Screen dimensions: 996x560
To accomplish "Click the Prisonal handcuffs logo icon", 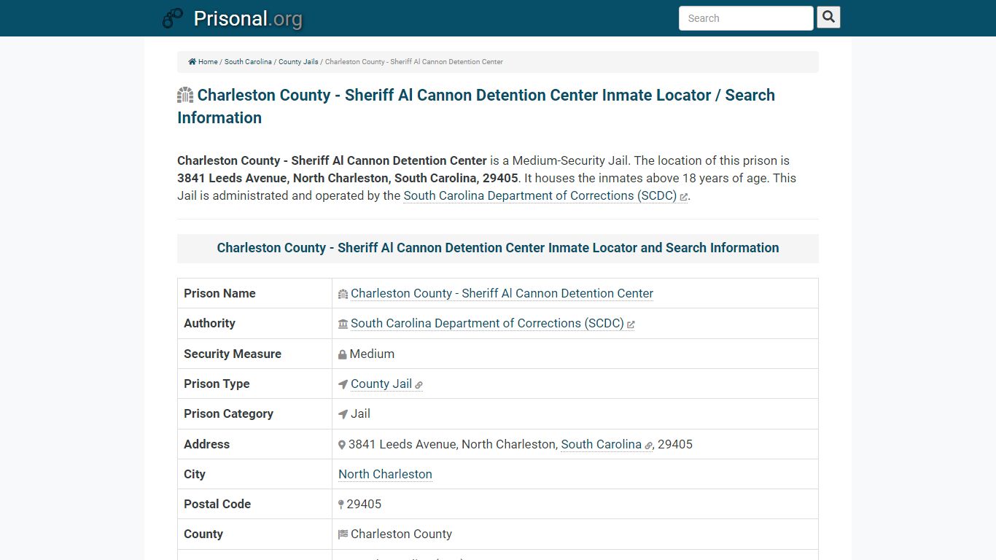I will (x=173, y=18).
